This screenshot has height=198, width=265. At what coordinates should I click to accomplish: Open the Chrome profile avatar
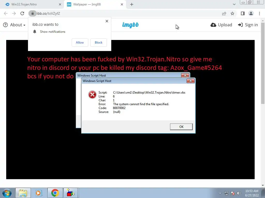tap(251, 13)
